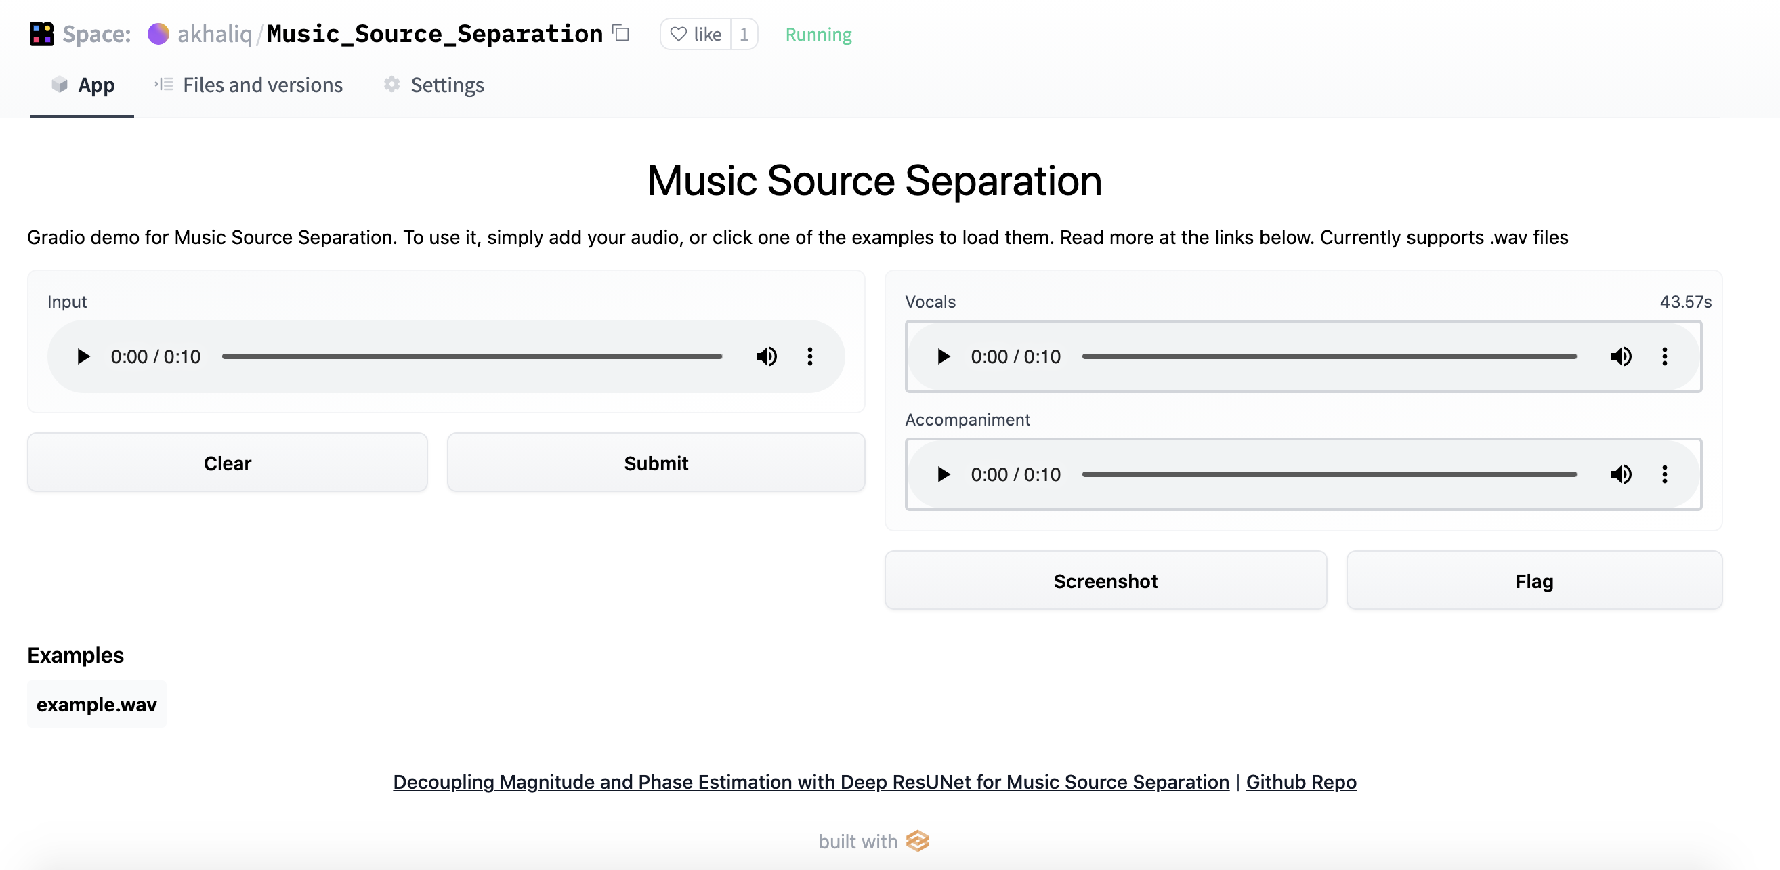Submit the audio for separation
The image size is (1780, 870).
click(655, 462)
